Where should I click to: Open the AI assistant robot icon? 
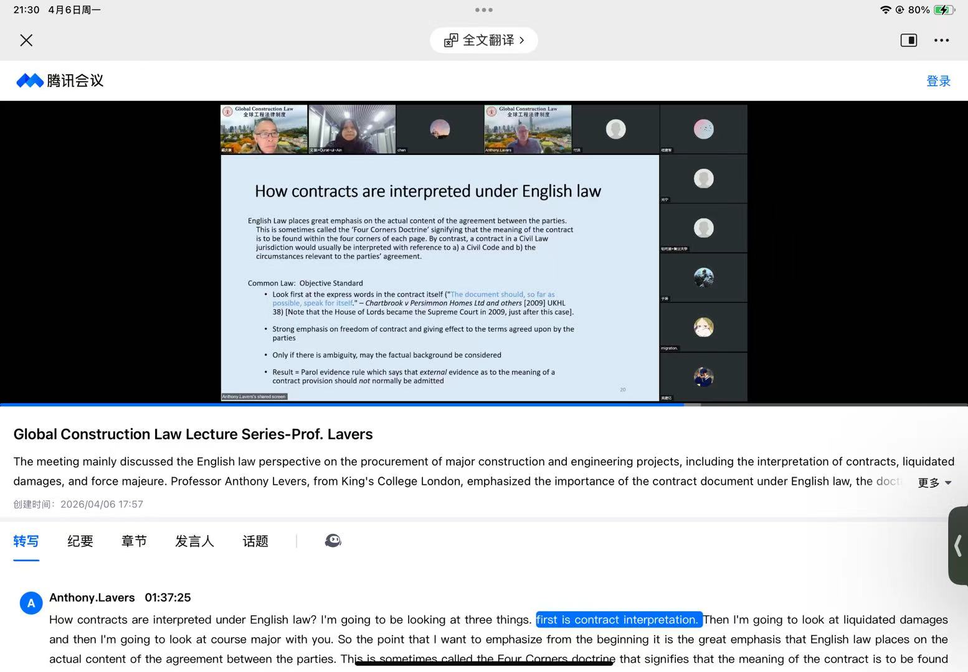[333, 541]
